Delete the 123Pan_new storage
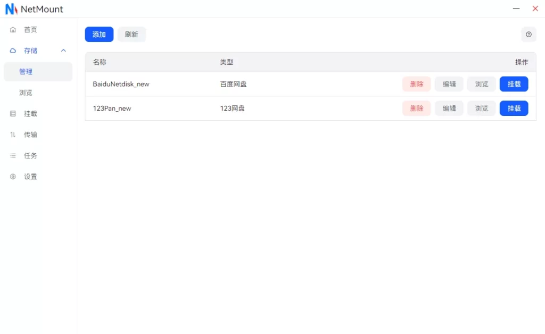 pyautogui.click(x=416, y=108)
